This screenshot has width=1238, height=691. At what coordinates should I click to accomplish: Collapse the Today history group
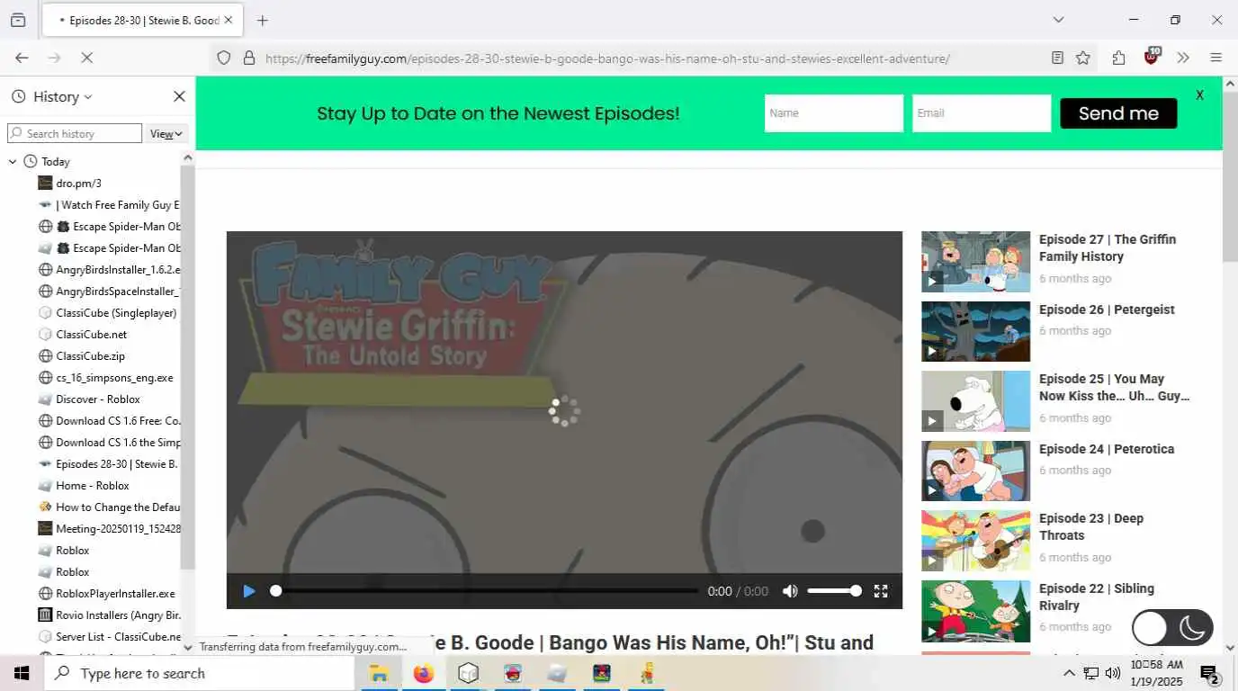(x=13, y=162)
